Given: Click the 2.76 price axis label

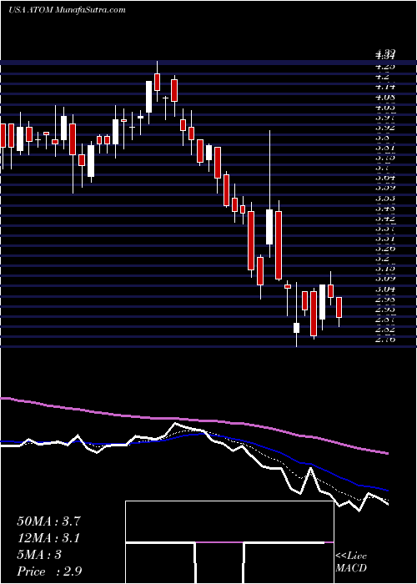Looking at the screenshot, I should tap(384, 340).
